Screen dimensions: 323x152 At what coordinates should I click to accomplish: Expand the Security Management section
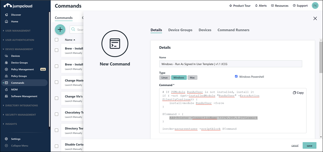(21, 115)
